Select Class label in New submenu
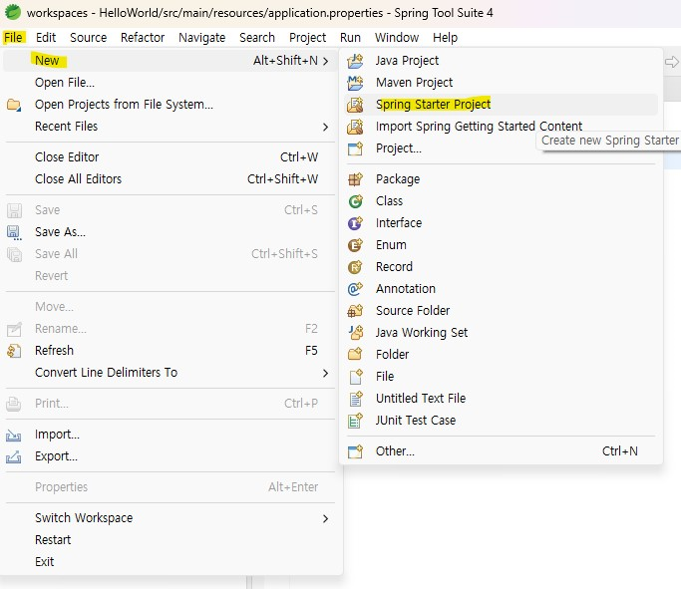Screen dimensions: 681x589 coord(389,201)
